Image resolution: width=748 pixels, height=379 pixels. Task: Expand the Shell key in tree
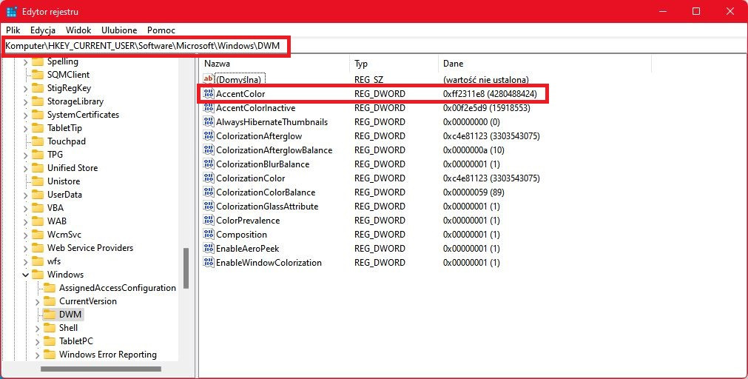click(37, 329)
